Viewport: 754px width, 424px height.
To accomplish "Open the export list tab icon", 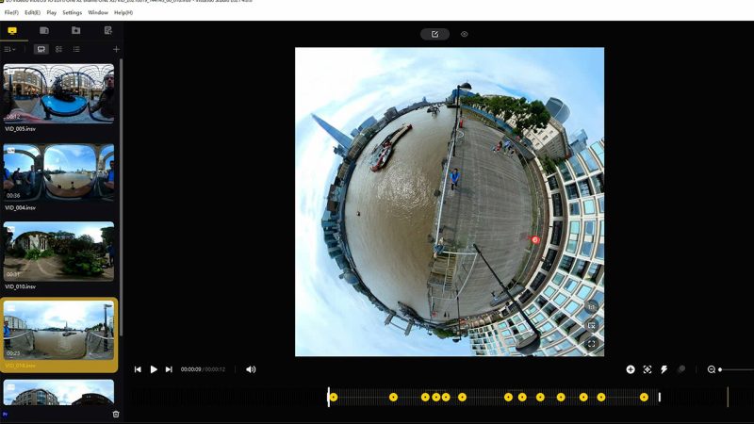I will pyautogui.click(x=108, y=31).
